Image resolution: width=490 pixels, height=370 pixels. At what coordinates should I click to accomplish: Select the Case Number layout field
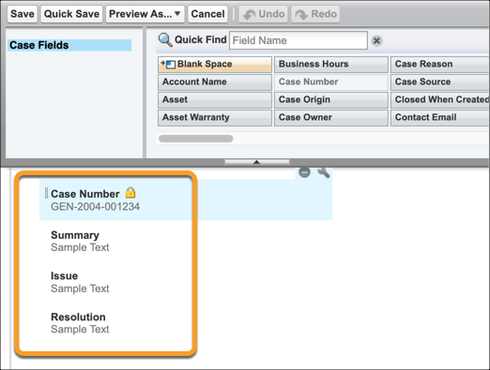pos(186,200)
